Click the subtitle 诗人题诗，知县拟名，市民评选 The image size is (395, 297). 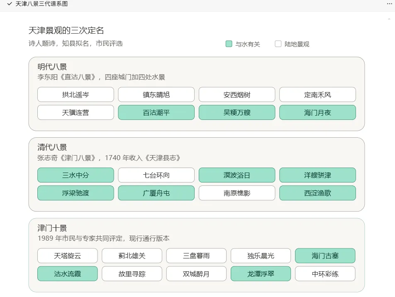click(76, 43)
